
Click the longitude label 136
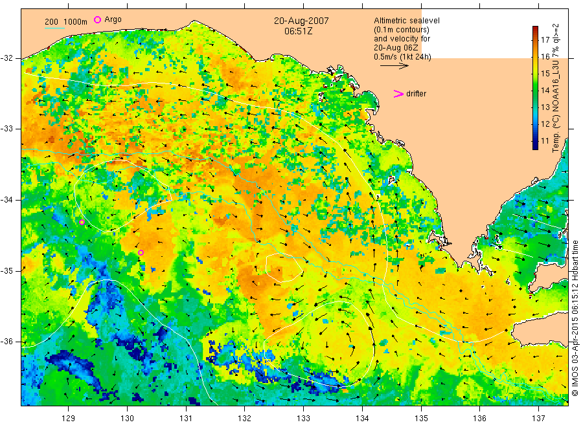click(x=479, y=419)
